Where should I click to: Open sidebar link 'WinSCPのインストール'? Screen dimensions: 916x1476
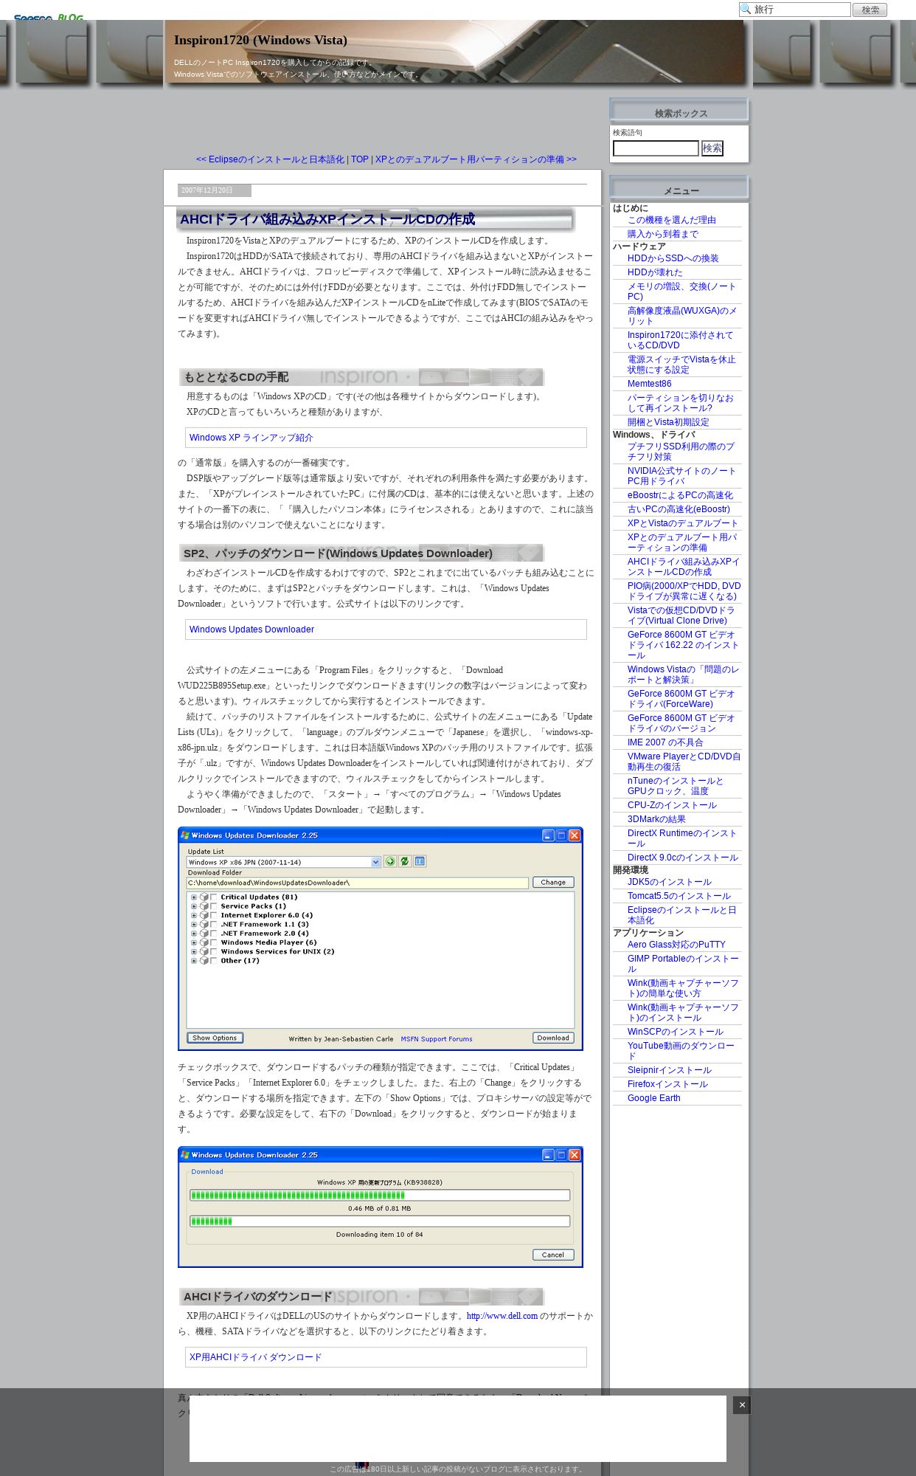(676, 1032)
